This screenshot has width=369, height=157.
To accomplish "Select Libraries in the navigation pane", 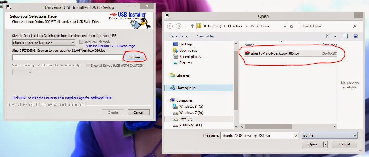I will [x=183, y=75].
